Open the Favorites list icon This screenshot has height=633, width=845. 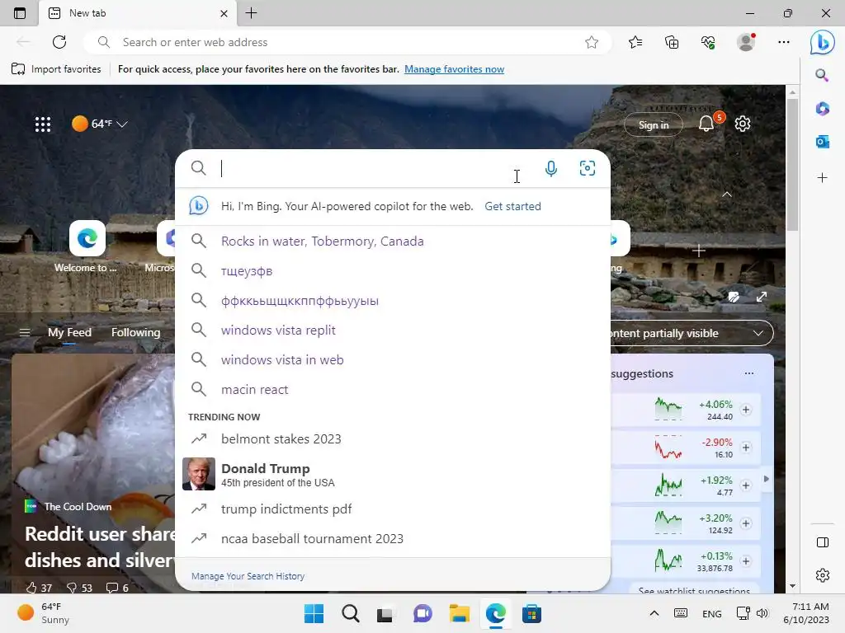pyautogui.click(x=635, y=42)
